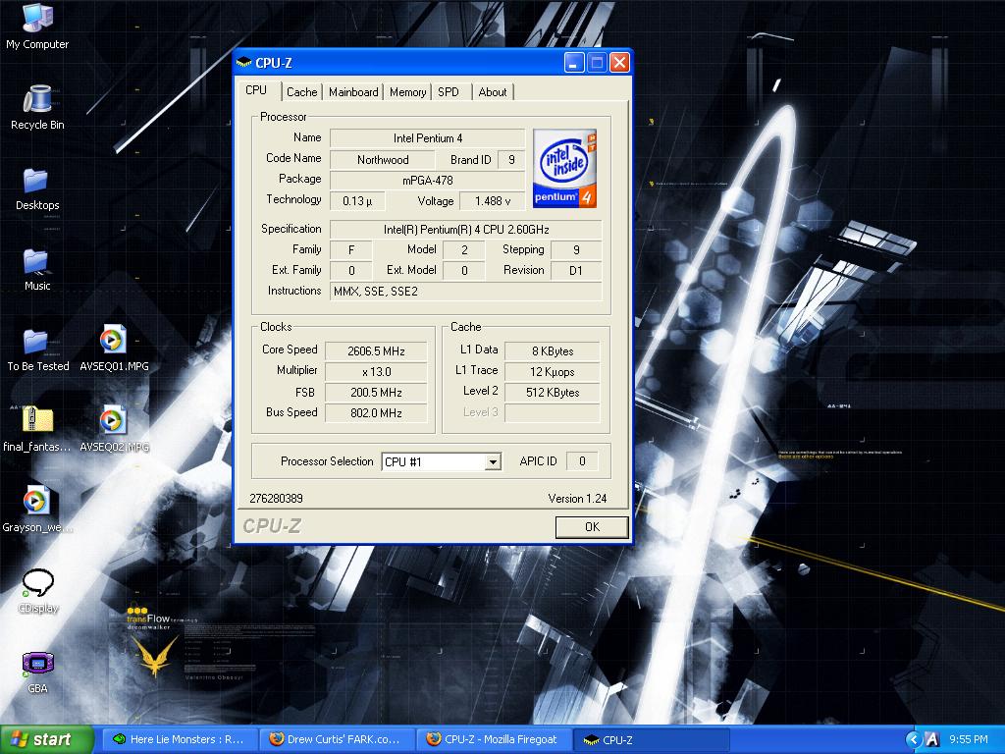This screenshot has width=1005, height=754.
Task: Switch to the CPU tab
Action: tap(256, 90)
